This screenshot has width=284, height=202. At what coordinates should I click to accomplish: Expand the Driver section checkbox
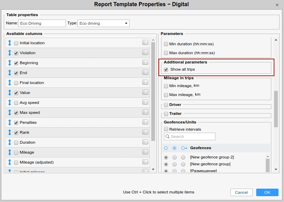(166, 105)
